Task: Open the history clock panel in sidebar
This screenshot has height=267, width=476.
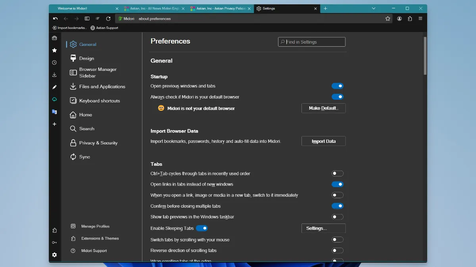Action: coord(54,62)
